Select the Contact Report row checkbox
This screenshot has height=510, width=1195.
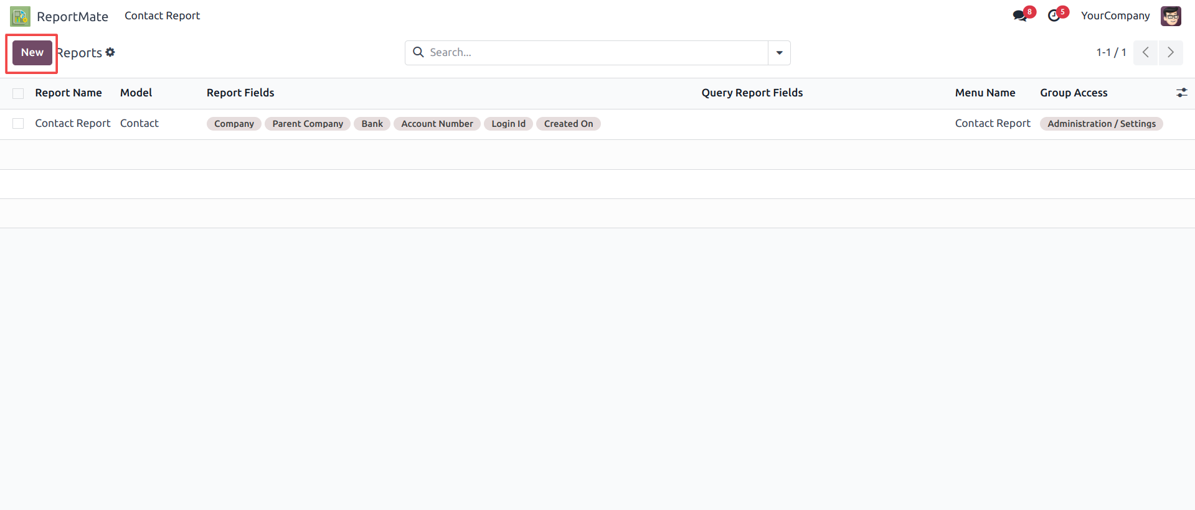tap(18, 124)
